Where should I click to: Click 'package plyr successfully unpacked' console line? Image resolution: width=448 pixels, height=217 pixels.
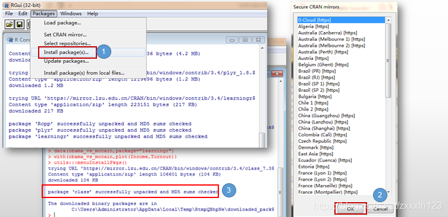tap(100, 130)
